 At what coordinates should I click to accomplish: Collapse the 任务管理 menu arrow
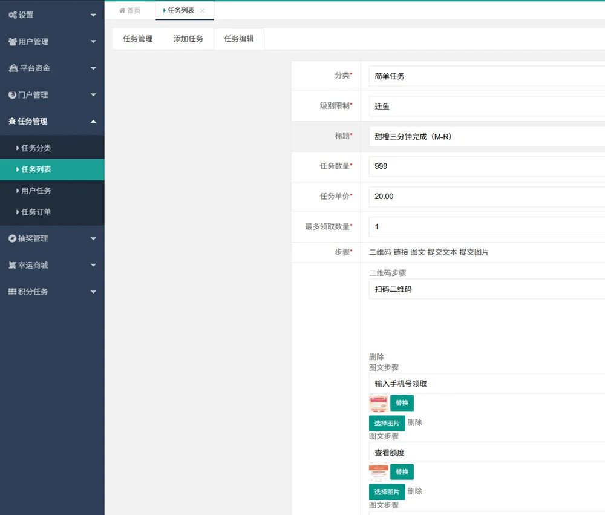(93, 121)
